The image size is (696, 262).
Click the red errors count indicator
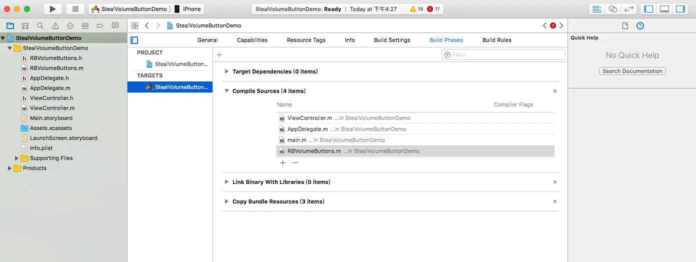[x=433, y=9]
